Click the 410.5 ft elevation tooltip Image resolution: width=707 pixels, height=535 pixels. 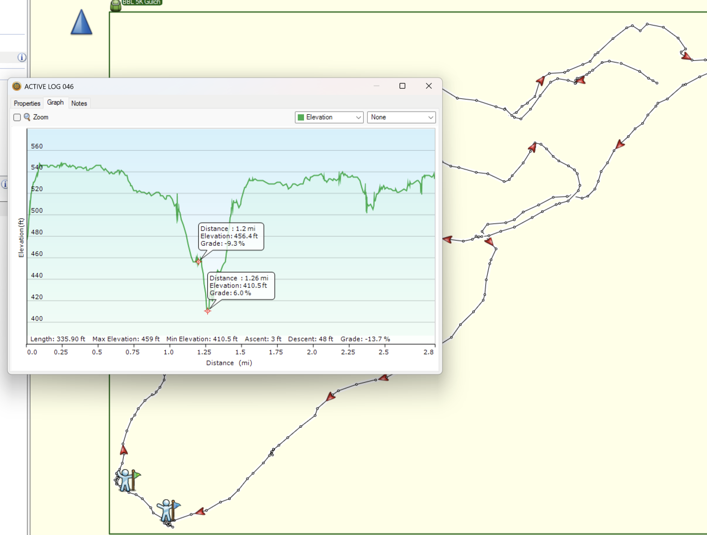(x=241, y=286)
